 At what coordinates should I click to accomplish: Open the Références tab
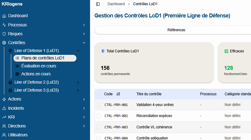pyautogui.click(x=176, y=30)
